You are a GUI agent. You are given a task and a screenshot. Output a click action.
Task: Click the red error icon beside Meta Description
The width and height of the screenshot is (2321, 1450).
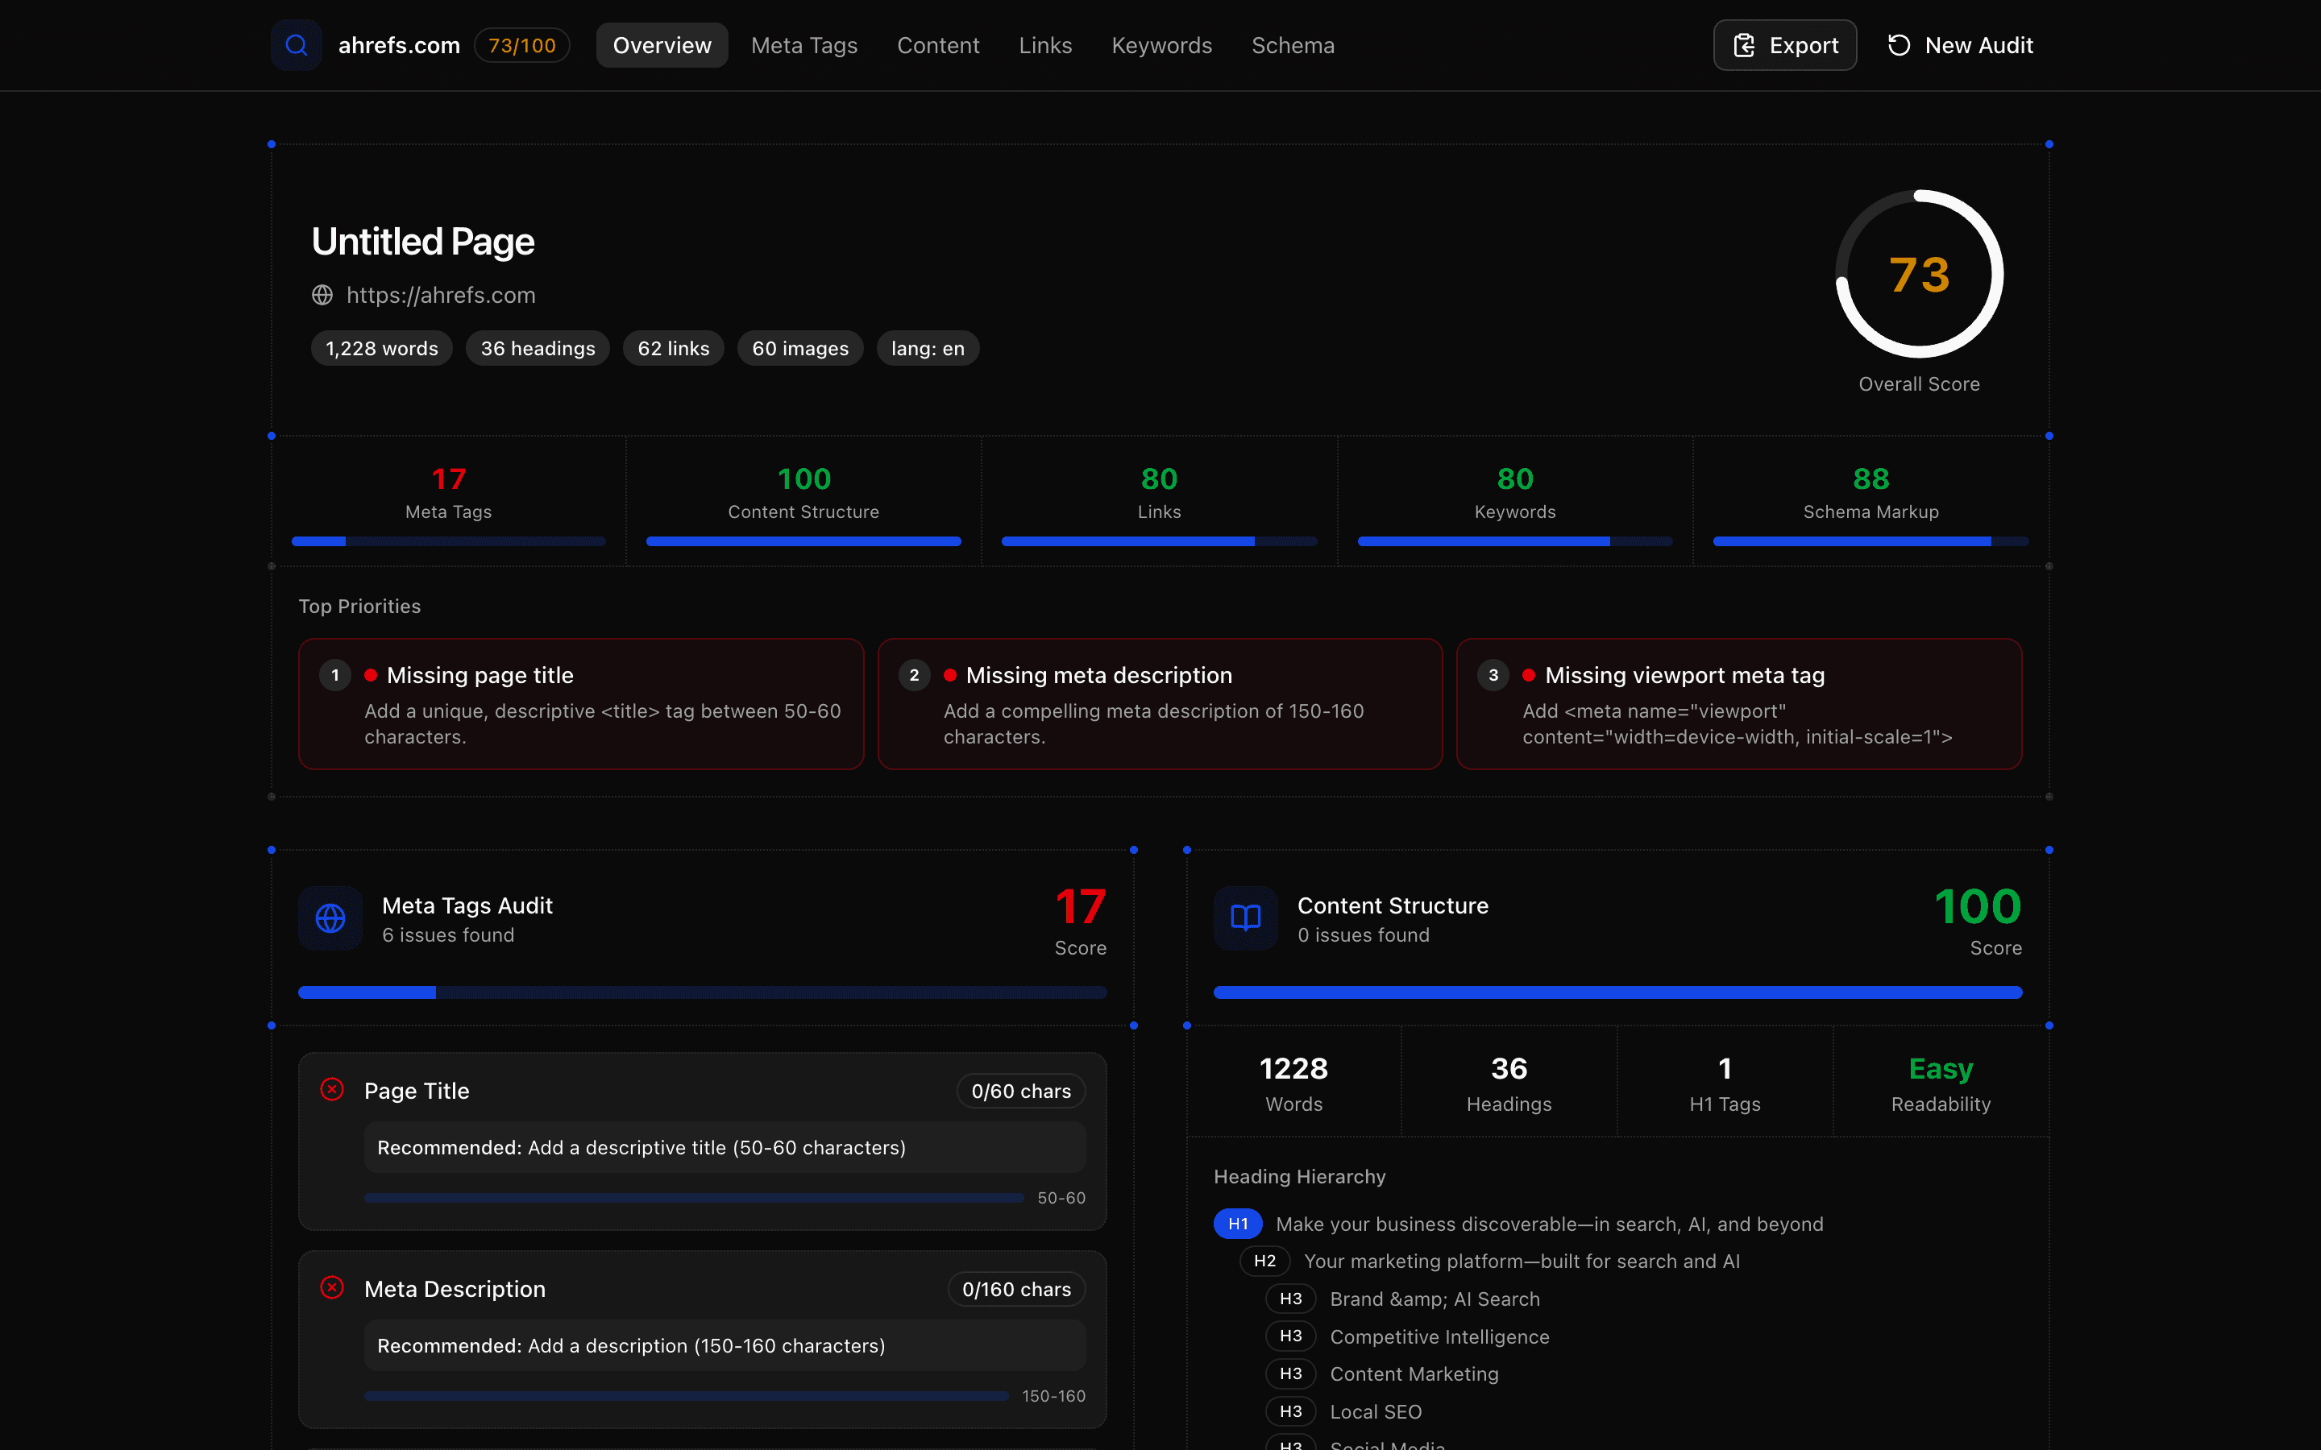(x=332, y=1288)
